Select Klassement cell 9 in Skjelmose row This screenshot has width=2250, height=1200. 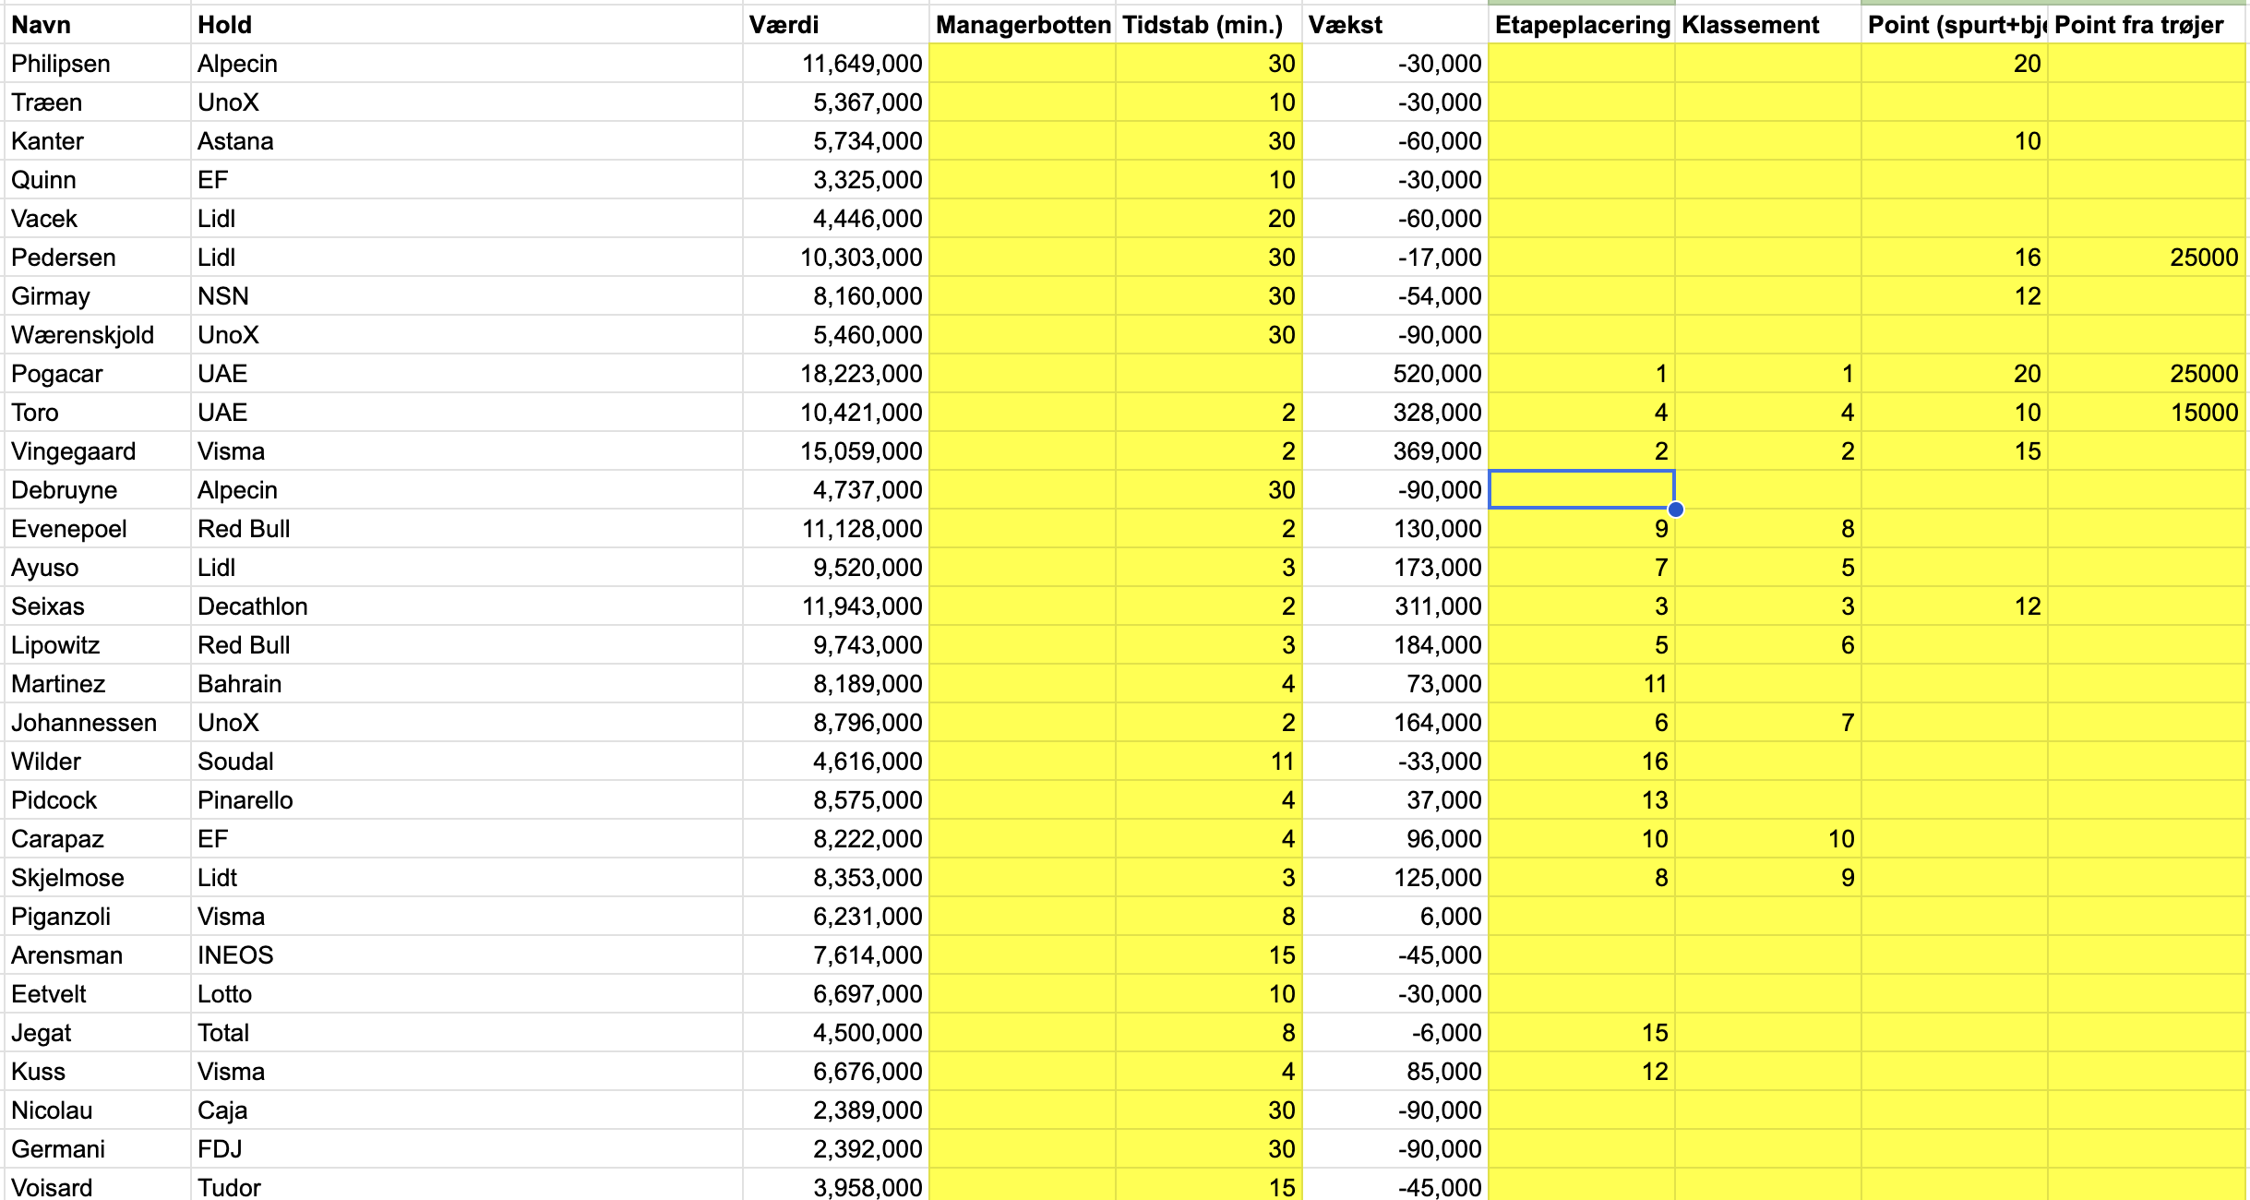pos(1768,878)
